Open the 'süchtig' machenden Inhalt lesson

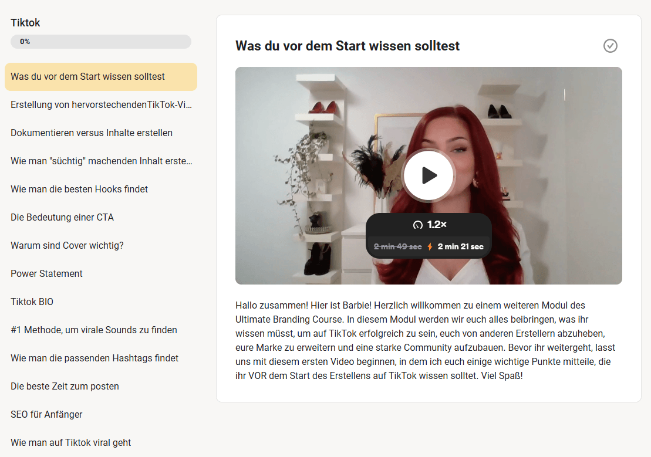(x=101, y=161)
